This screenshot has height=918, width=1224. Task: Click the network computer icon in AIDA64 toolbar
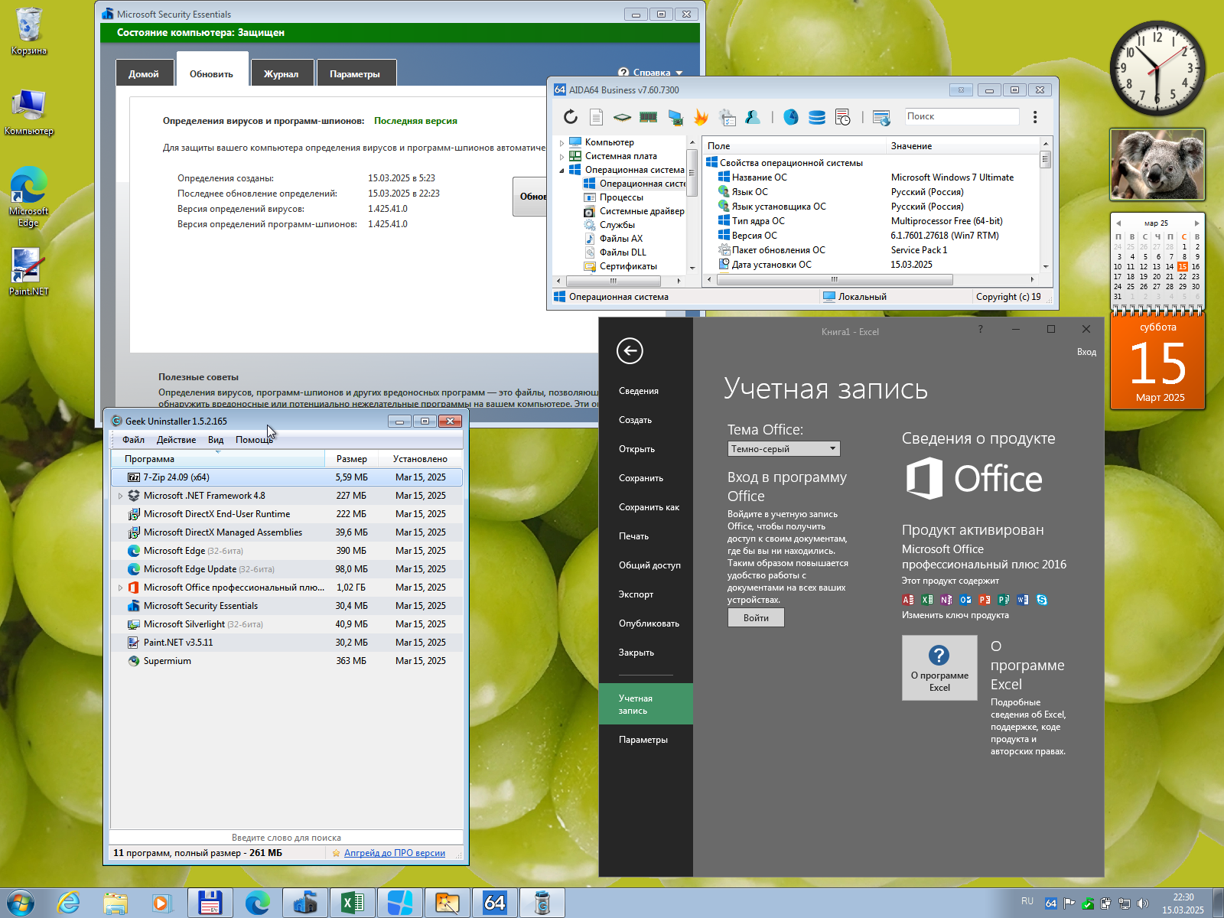coord(675,117)
